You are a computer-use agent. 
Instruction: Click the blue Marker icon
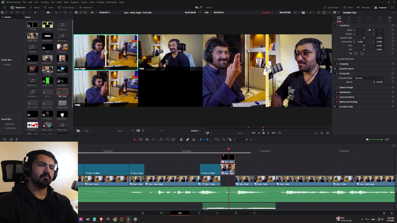point(207,140)
